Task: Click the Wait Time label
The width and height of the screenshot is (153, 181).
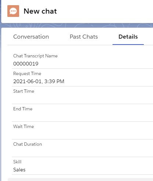Action: [24, 127]
